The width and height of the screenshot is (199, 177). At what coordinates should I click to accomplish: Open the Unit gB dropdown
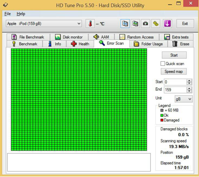[x=184, y=99]
